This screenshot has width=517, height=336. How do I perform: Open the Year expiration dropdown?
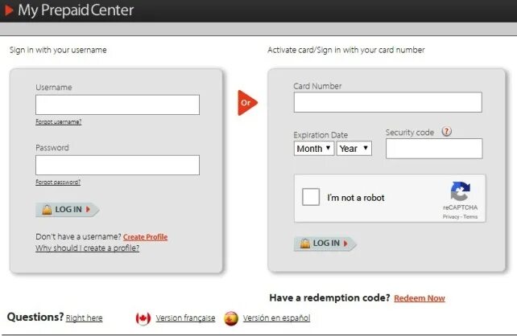click(354, 149)
